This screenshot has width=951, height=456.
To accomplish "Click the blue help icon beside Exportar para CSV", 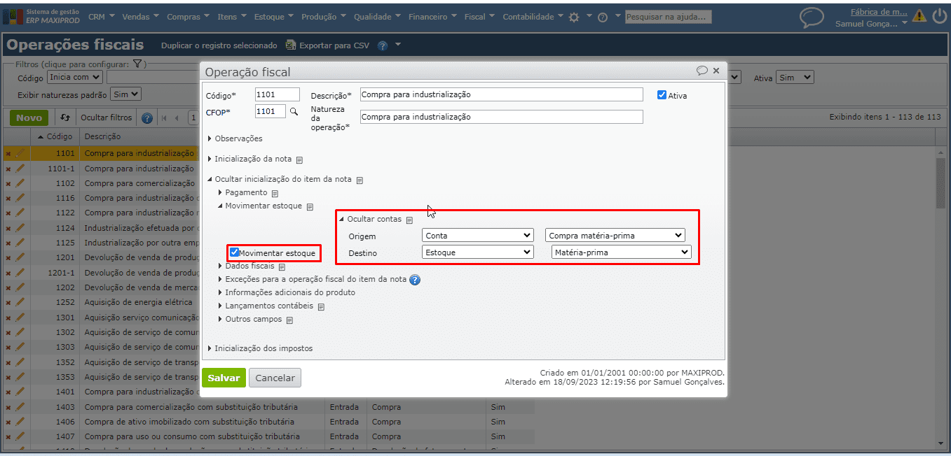I will [383, 45].
